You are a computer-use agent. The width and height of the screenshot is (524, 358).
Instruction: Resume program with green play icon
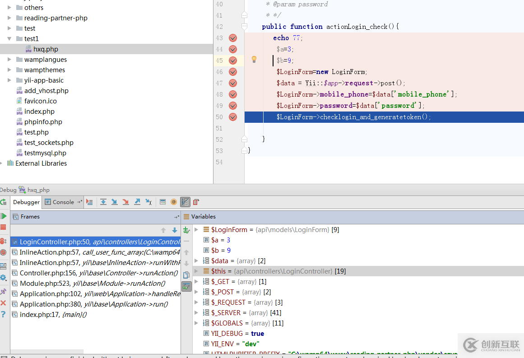tap(3, 216)
